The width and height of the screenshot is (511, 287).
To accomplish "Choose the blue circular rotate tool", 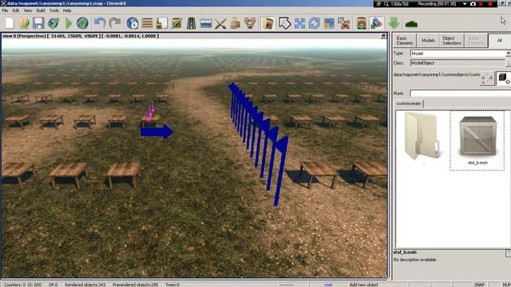I will (x=314, y=23).
